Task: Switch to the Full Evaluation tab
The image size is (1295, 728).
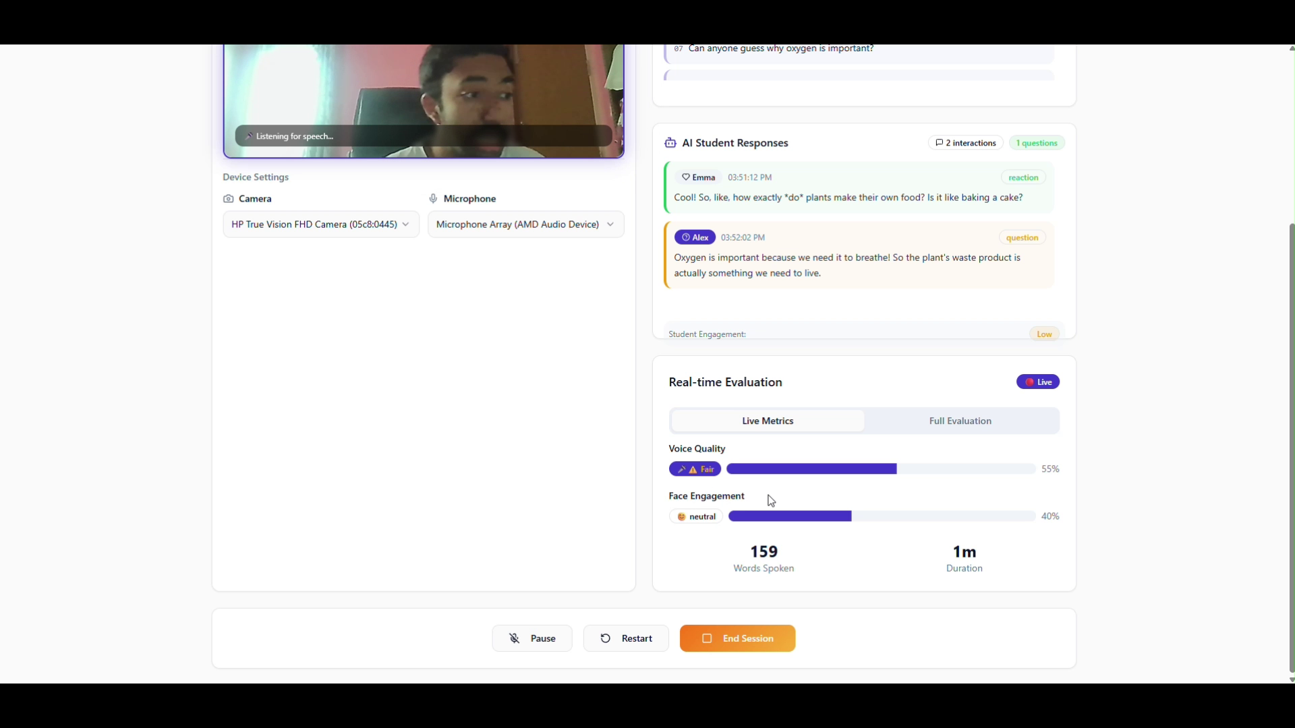Action: (x=960, y=421)
